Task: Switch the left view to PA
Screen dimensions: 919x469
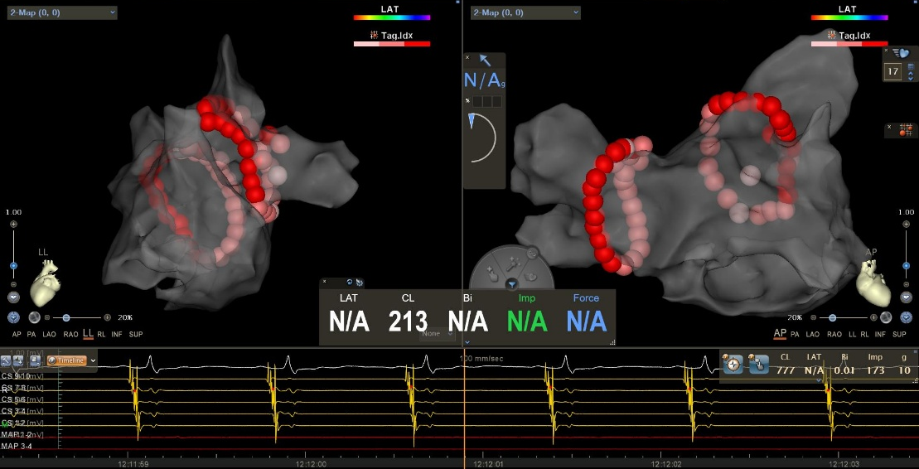Action: 31,334
